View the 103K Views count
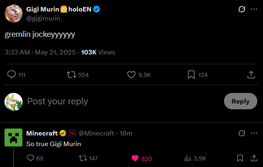 [98, 52]
